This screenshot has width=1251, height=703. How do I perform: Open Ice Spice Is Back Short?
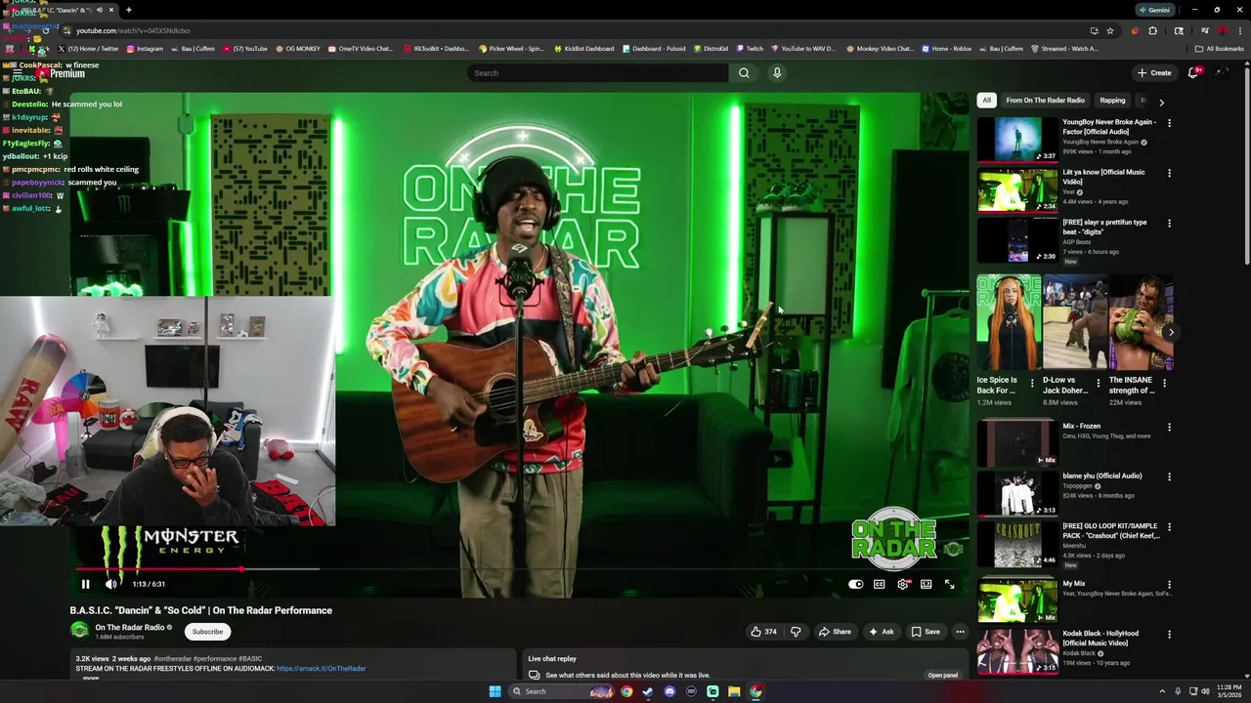(x=1007, y=322)
